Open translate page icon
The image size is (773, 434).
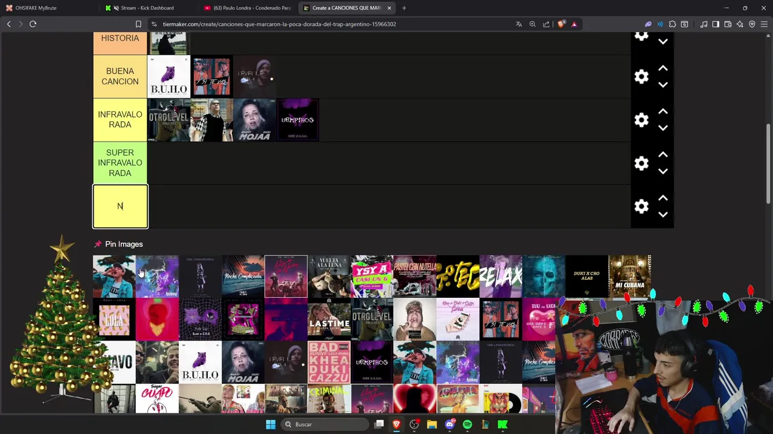(x=519, y=24)
